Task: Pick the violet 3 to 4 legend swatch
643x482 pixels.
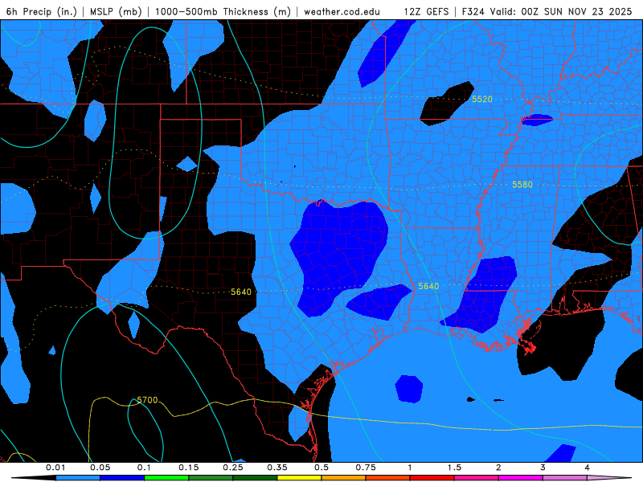Action: click(565, 478)
